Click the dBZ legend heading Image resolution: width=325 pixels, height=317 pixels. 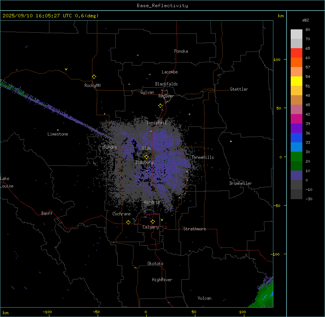point(305,20)
